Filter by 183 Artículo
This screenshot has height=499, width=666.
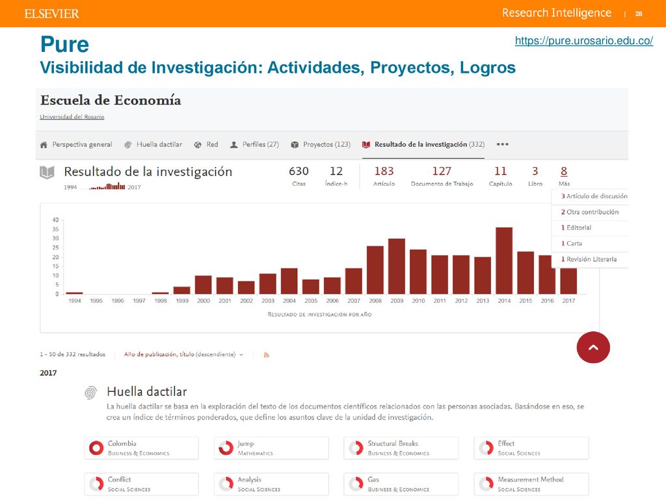click(384, 175)
